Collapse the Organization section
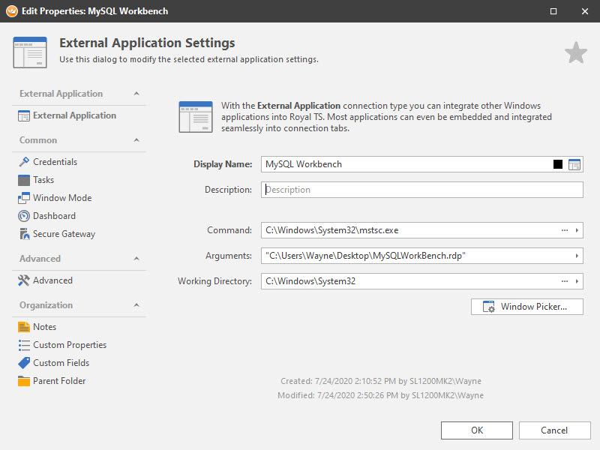Viewport: 600px width, 450px height. (x=136, y=305)
